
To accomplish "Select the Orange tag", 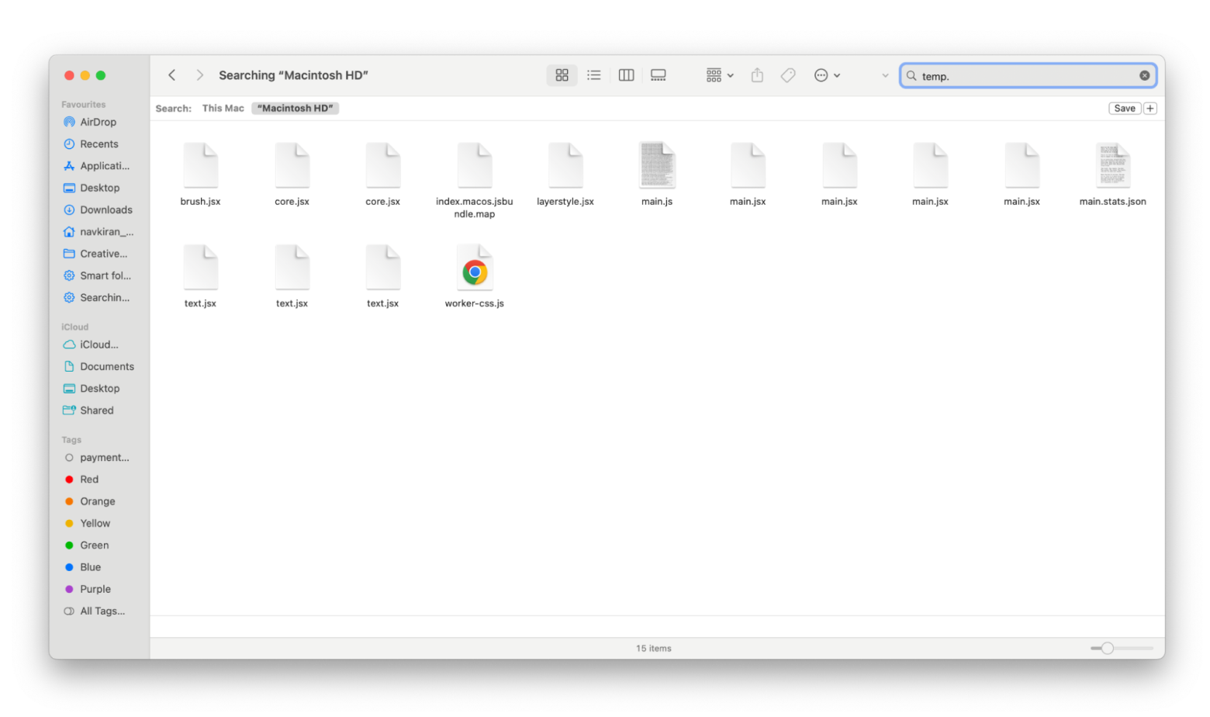I will click(x=99, y=502).
